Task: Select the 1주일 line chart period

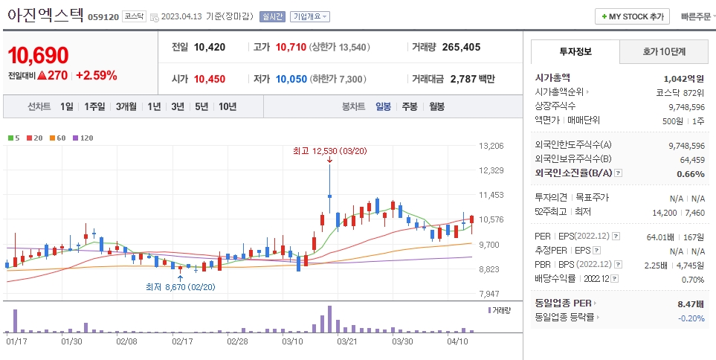Action: click(x=94, y=107)
